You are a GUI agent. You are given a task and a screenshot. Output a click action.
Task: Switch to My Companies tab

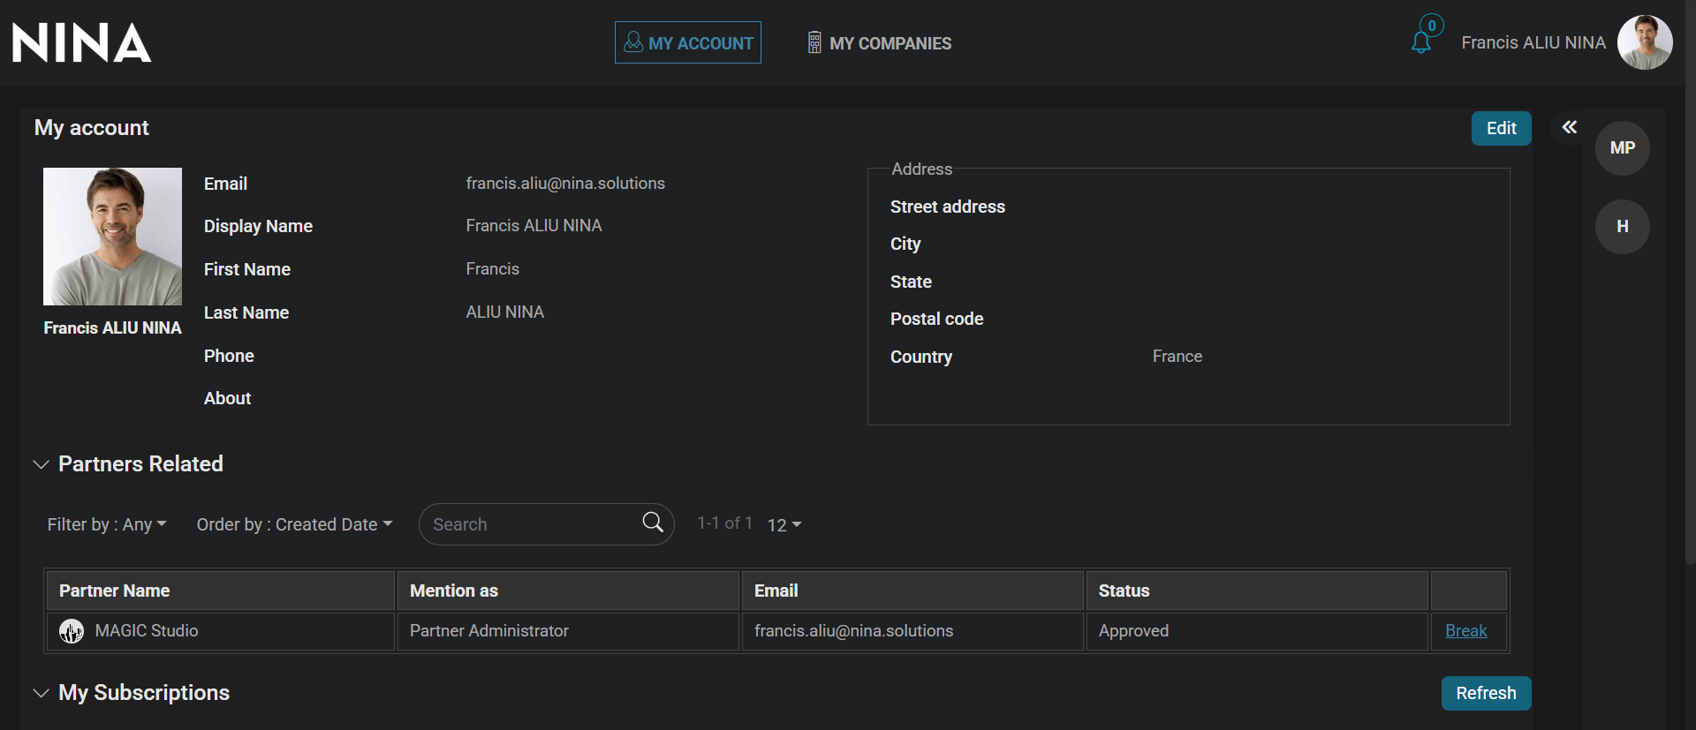(x=879, y=42)
